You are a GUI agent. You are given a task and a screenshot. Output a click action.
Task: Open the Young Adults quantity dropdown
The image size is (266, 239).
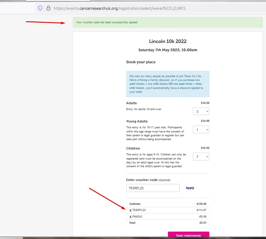(x=201, y=130)
